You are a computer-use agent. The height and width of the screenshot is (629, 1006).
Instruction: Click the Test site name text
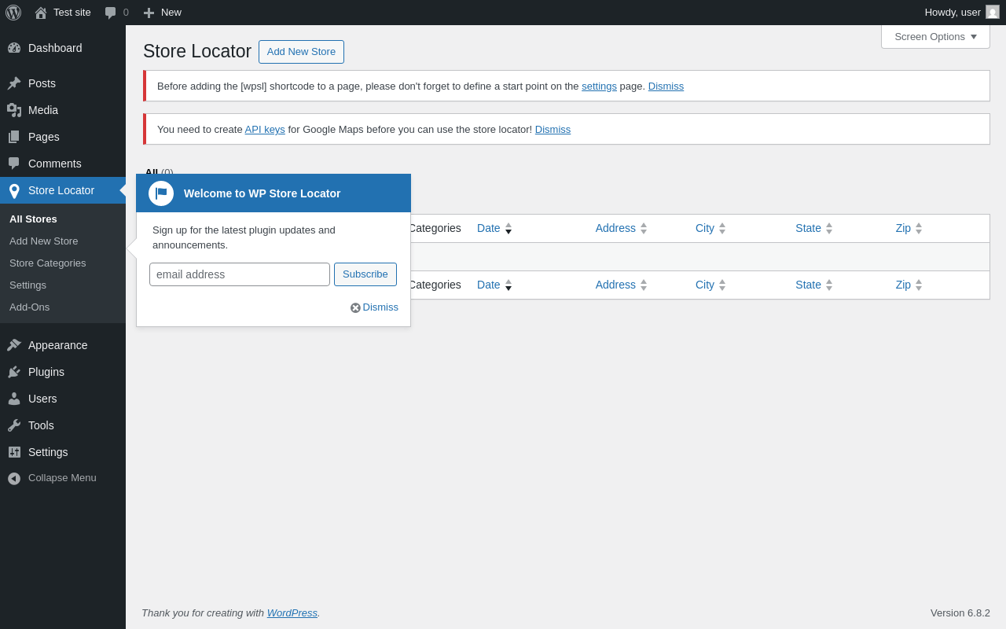coord(72,13)
